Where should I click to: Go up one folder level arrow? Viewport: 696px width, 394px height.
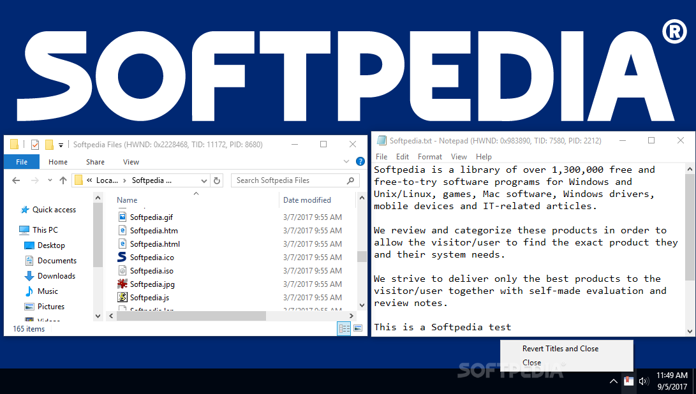pos(63,180)
